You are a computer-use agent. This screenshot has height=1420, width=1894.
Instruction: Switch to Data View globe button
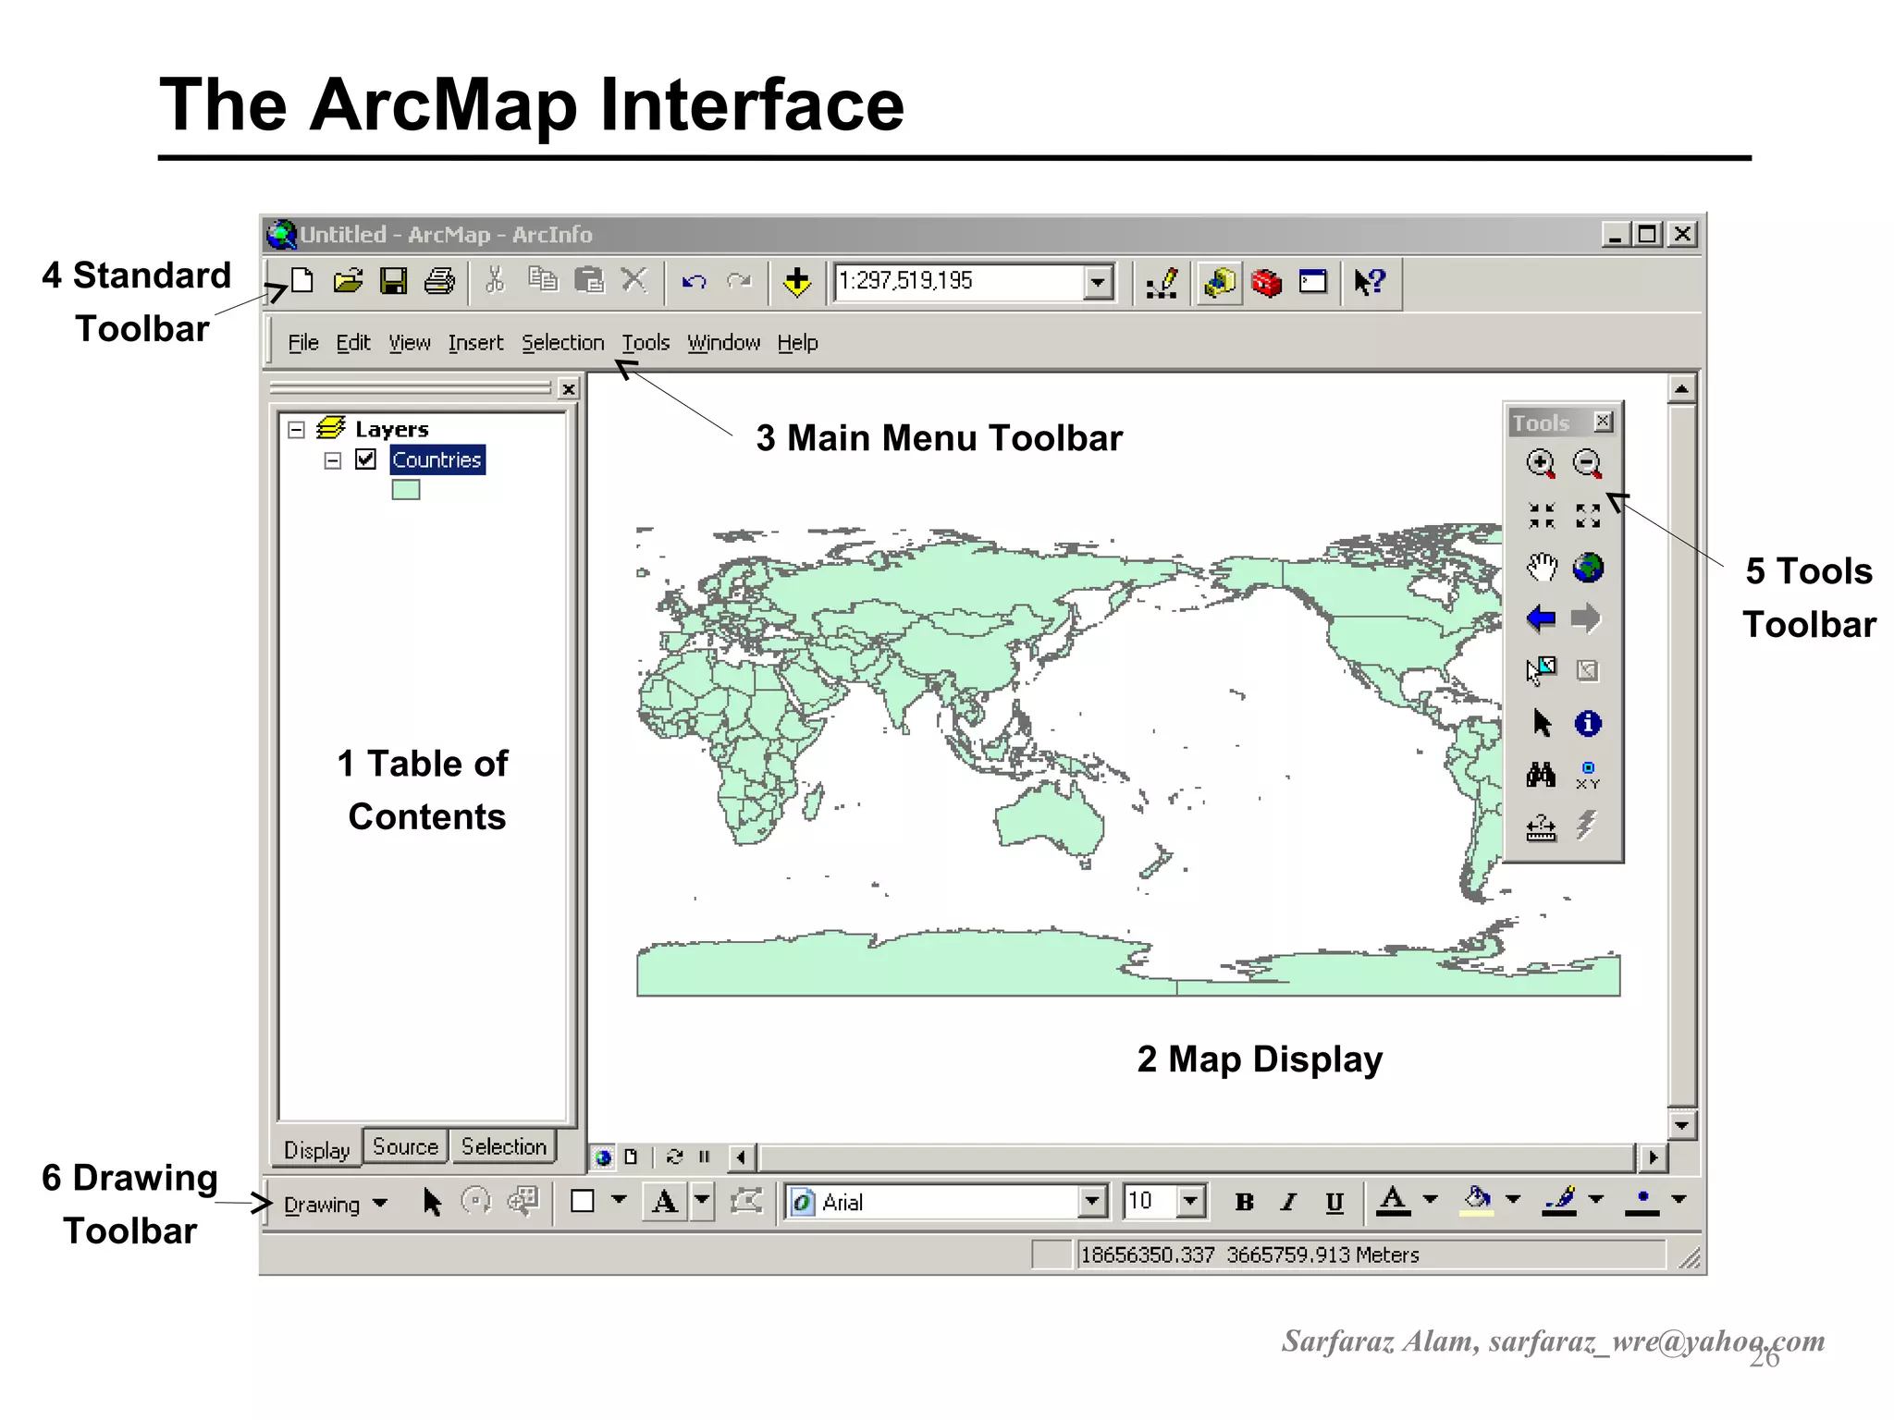604,1157
